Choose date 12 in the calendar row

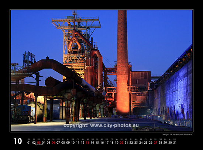pos(83,143)
